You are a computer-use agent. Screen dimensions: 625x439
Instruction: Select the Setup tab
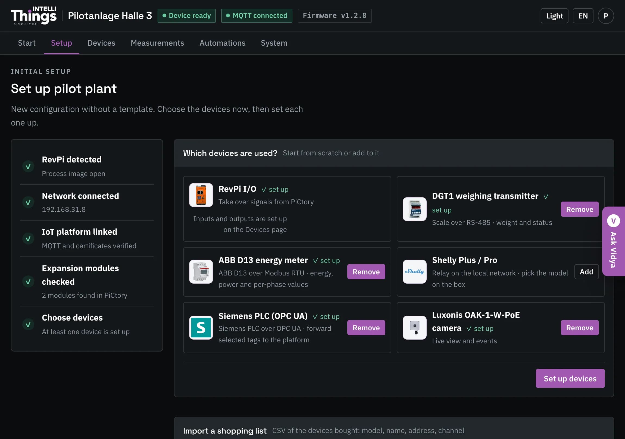click(61, 43)
